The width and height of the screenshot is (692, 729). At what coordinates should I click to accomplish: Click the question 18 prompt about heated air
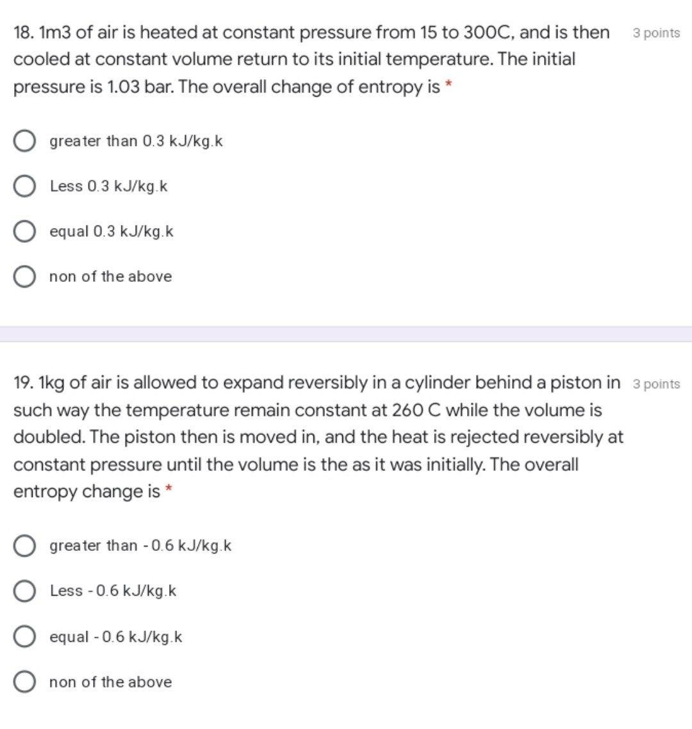tap(311, 60)
